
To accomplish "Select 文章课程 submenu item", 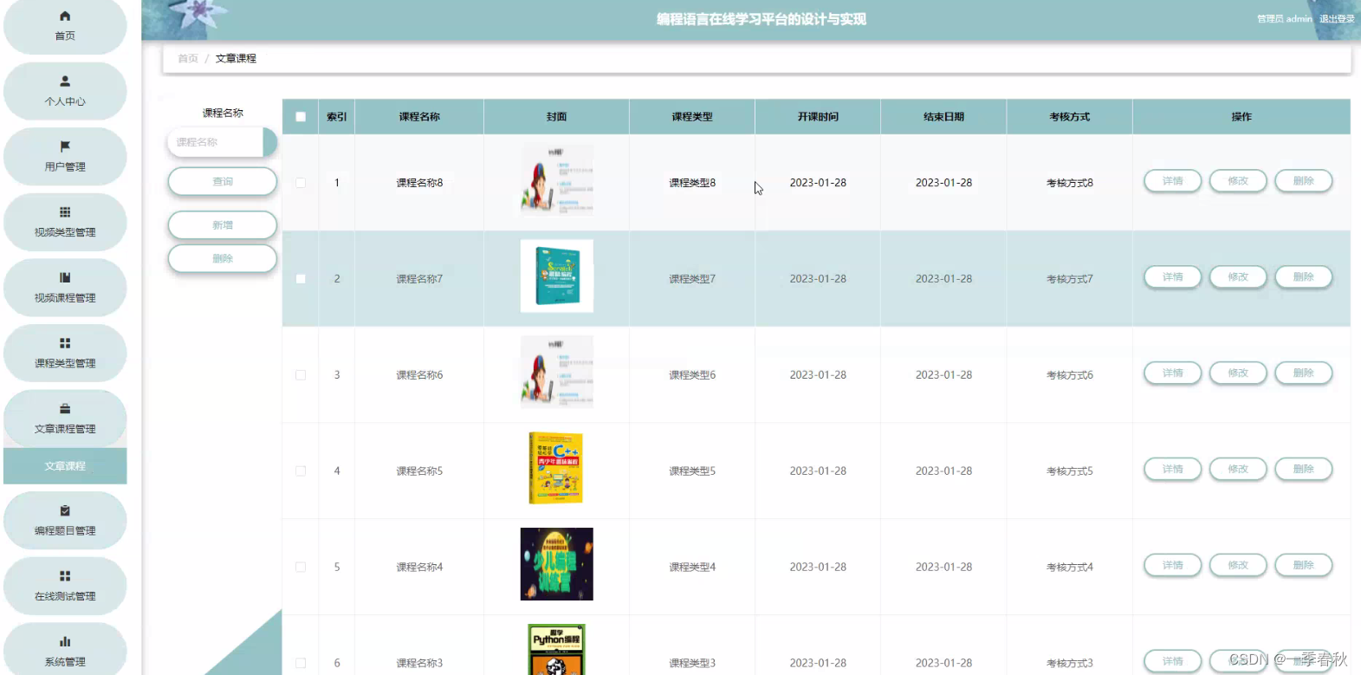I will coord(65,466).
